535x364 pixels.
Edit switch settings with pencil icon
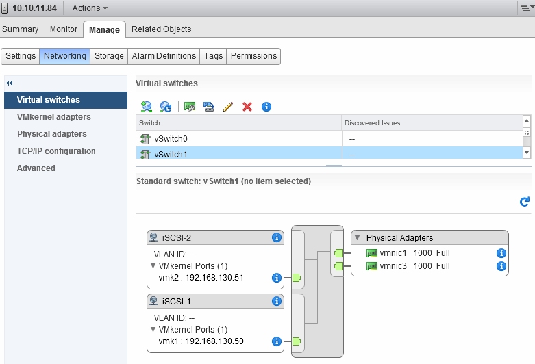point(228,107)
